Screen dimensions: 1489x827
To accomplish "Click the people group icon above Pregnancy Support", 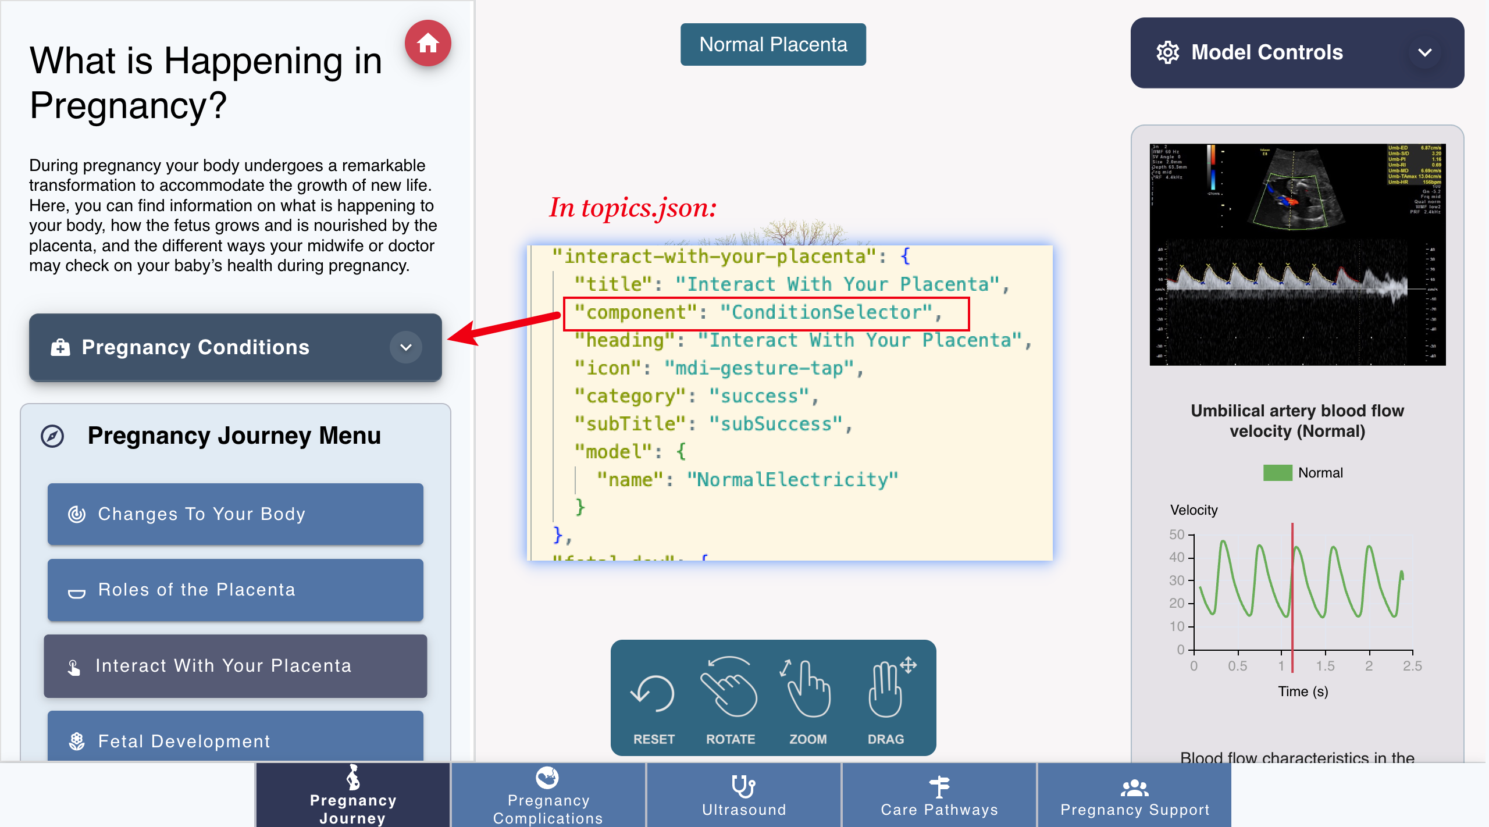I will (1135, 788).
